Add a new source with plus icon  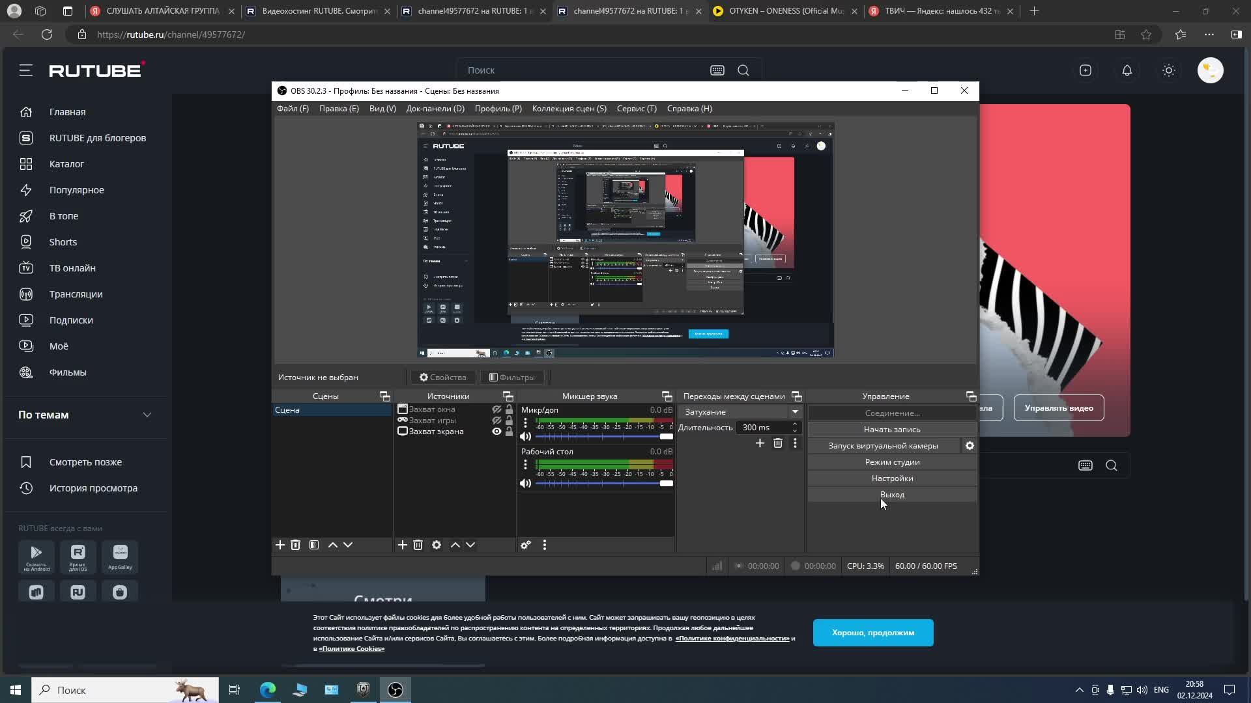(402, 545)
